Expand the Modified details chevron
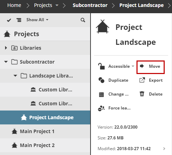172x155 pixels. (x=164, y=149)
